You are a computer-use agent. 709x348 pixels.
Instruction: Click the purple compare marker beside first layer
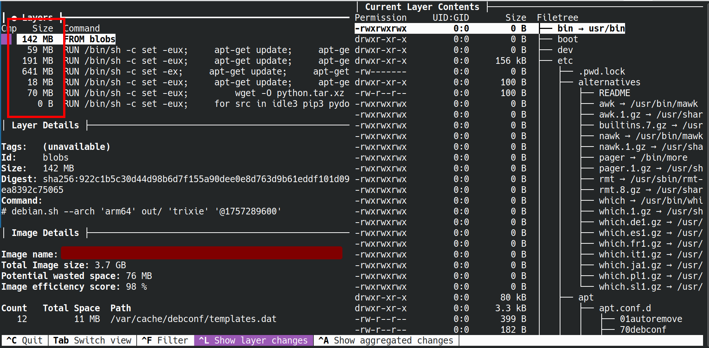click(x=6, y=39)
